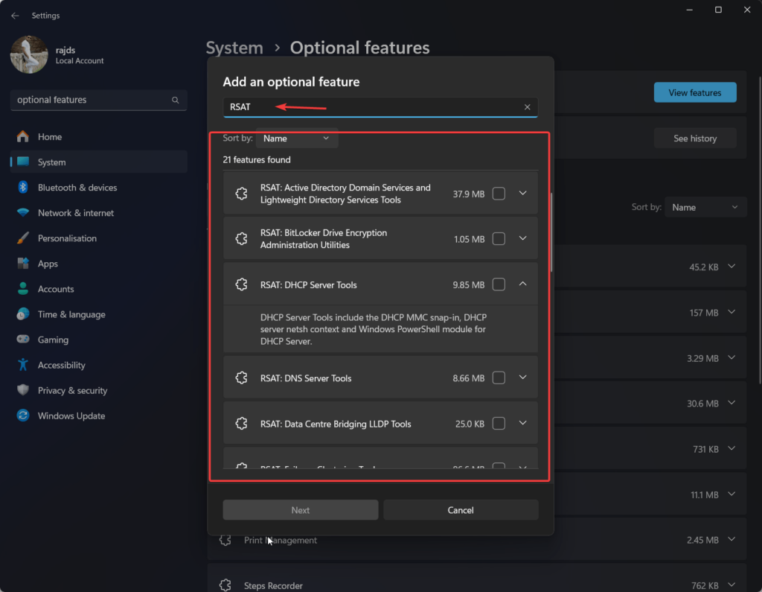Screen dimensions: 762x592
Task: Click the Apps grid icon
Action: [23, 263]
